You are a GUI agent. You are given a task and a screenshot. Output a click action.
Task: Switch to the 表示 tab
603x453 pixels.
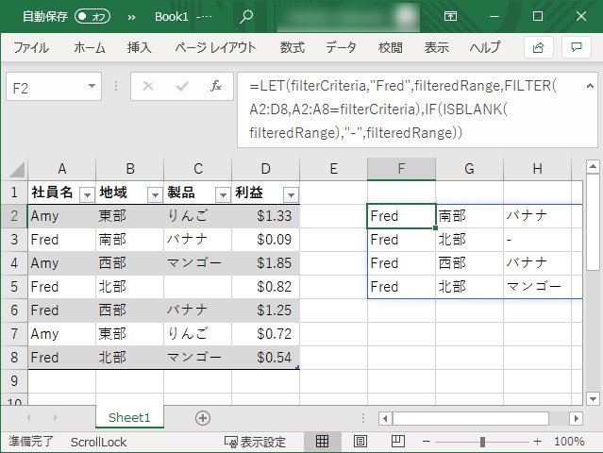[437, 48]
